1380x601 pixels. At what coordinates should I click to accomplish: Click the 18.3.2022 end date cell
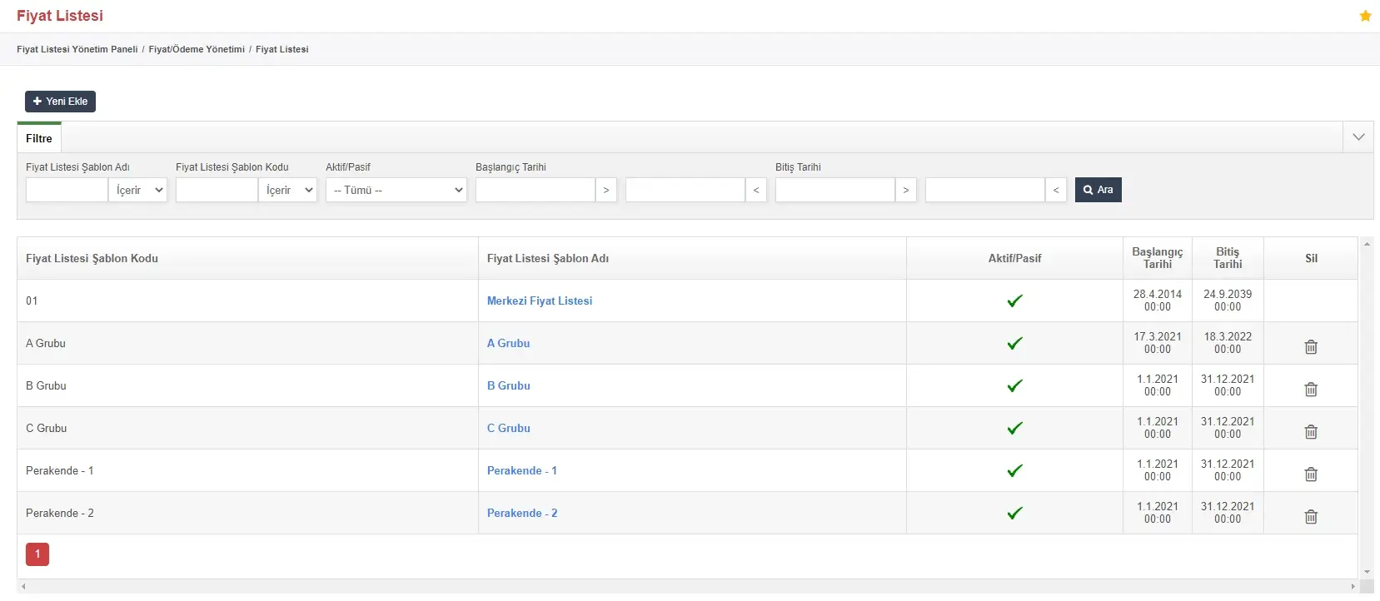[1228, 343]
